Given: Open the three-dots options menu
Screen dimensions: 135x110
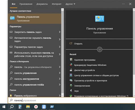Looking at the screenshot, I should (x=123, y=4).
